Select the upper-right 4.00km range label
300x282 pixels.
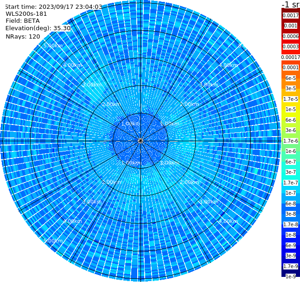pos(228,65)
